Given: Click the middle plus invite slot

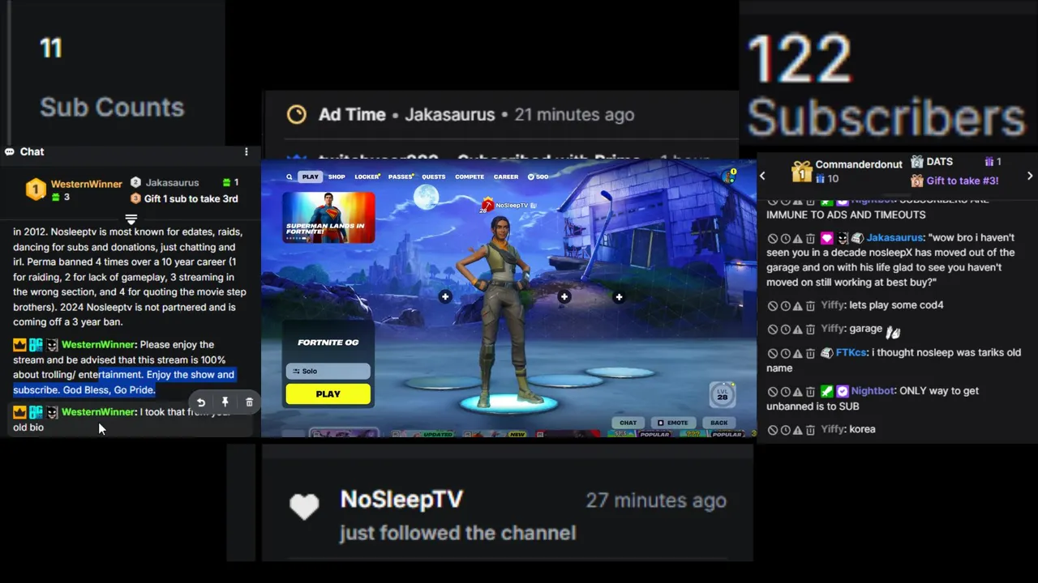Looking at the screenshot, I should point(564,297).
